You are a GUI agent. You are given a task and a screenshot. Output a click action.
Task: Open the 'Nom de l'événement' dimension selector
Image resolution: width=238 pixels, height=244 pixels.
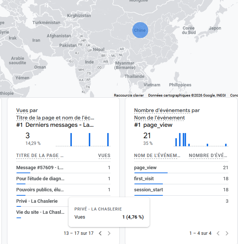(159, 118)
